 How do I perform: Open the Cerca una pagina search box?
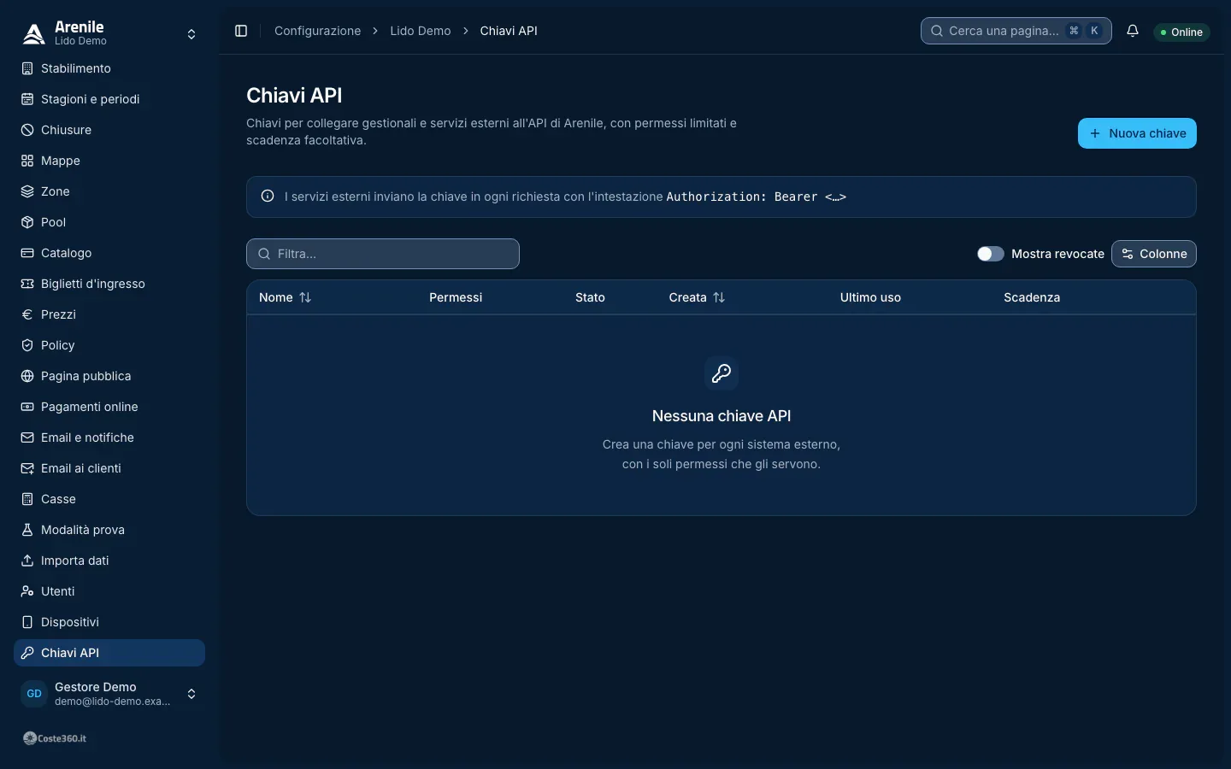coord(1016,31)
